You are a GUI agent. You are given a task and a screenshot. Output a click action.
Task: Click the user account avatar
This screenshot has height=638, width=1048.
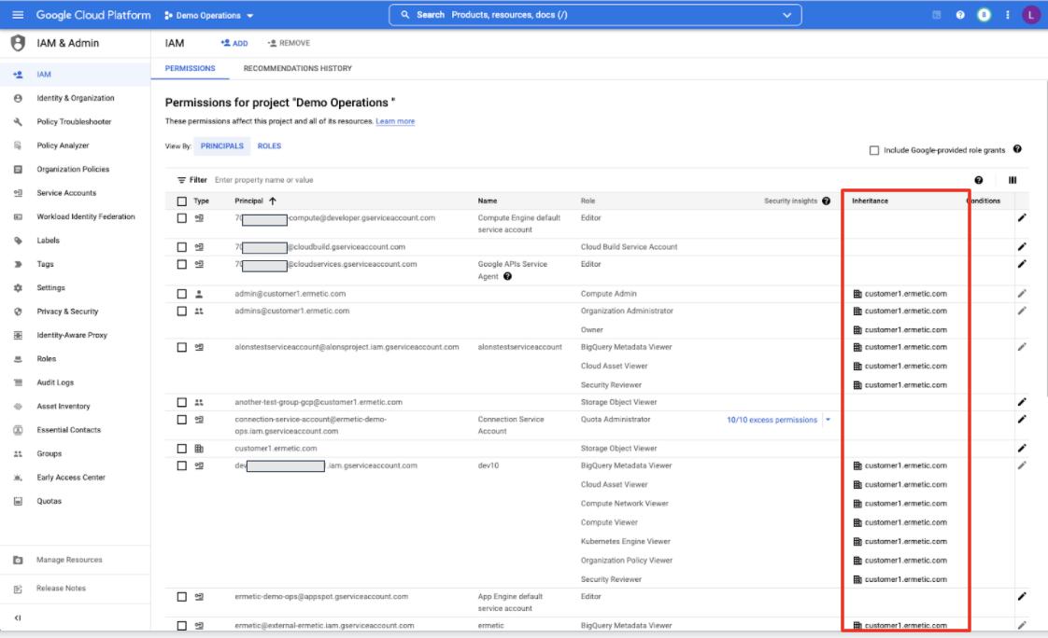[x=1031, y=15]
